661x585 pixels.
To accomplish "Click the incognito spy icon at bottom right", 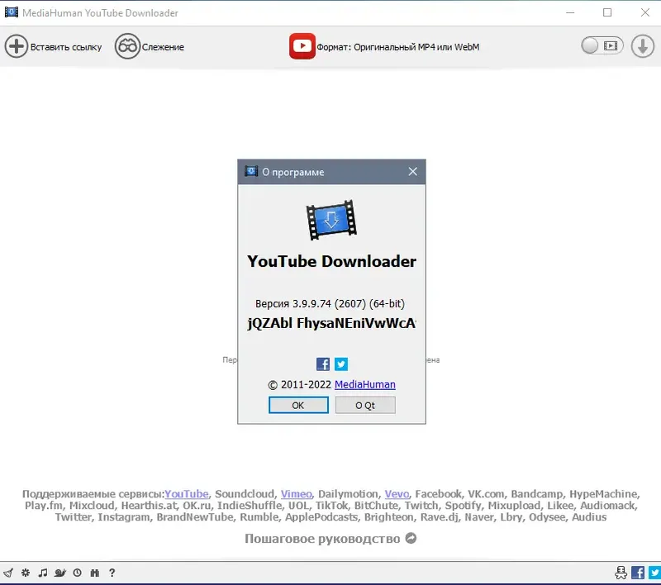I will 621,573.
